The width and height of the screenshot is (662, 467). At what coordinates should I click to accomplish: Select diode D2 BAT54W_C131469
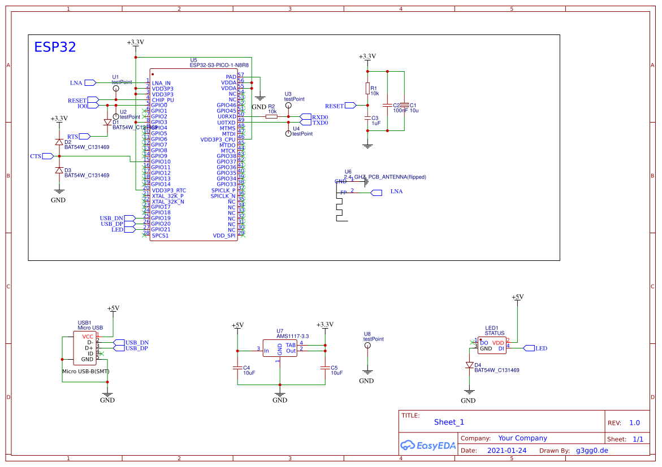click(58, 142)
